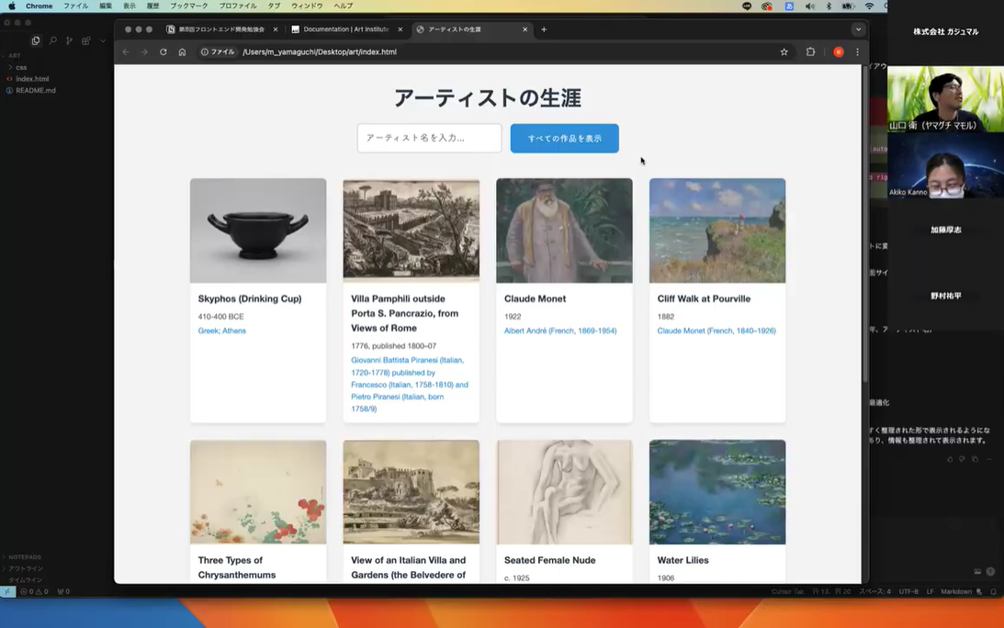The image size is (1004, 628).
Task: Go forward in Chrome browser history
Action: (x=145, y=51)
